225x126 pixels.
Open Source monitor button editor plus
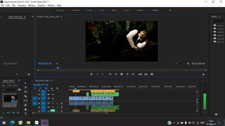coord(29,74)
